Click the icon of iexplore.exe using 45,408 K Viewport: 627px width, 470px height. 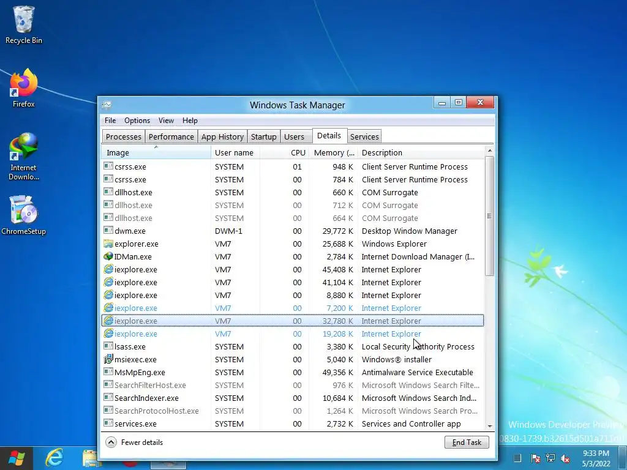[x=108, y=269]
